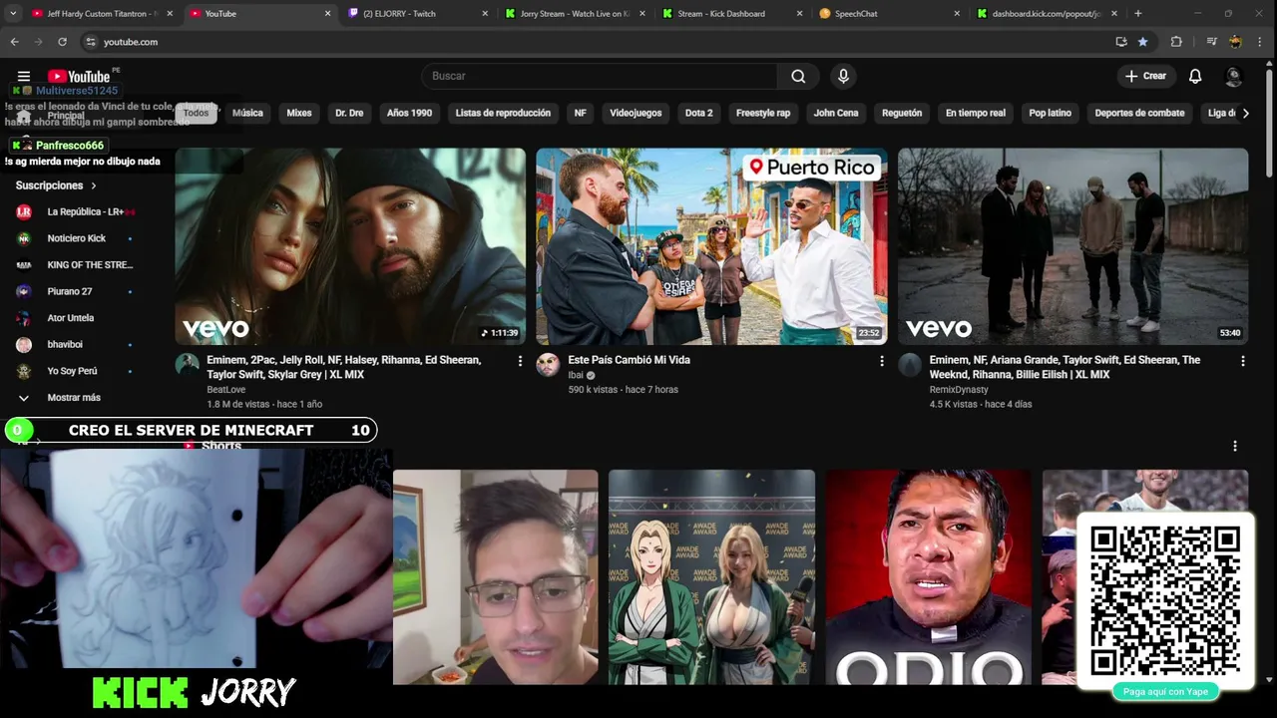The height and width of the screenshot is (718, 1277).
Task: Activate voice search microphone
Action: [x=843, y=76]
